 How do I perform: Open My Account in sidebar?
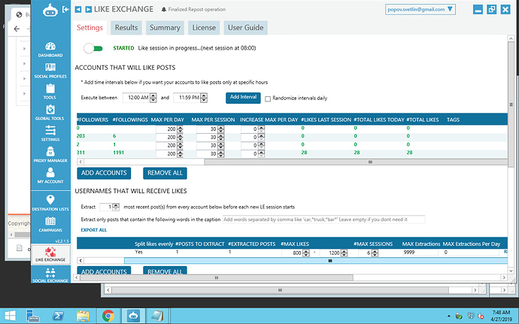(50, 176)
